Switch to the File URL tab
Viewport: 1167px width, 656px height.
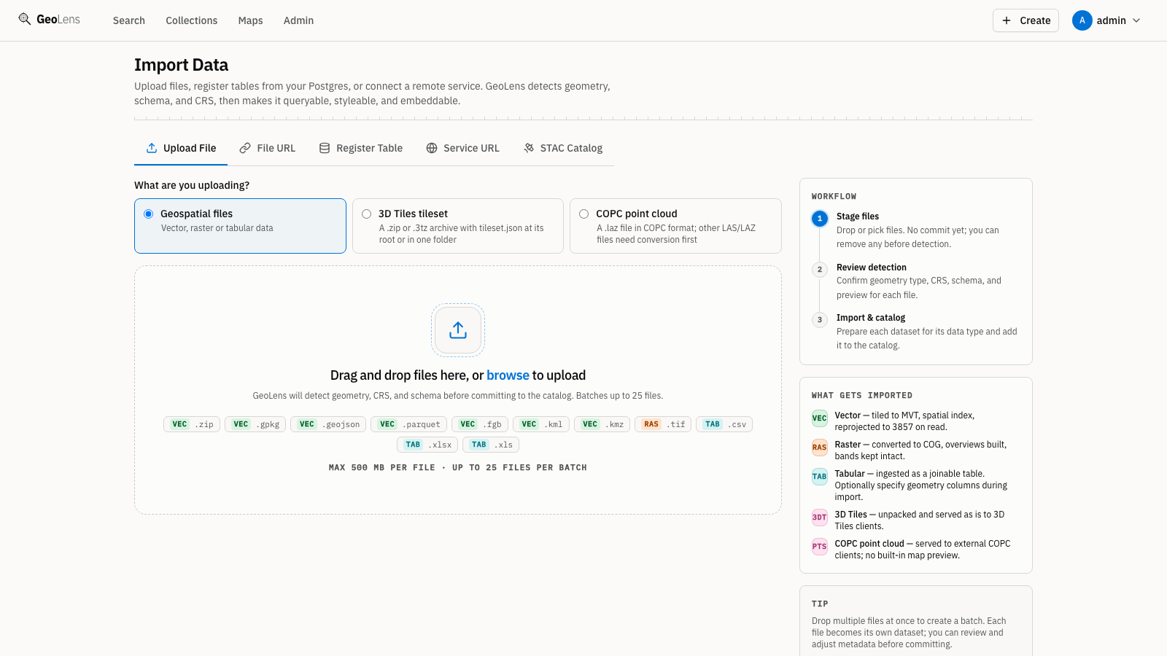pos(268,148)
